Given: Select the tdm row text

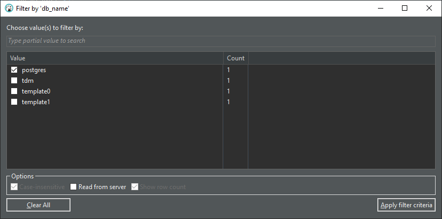Looking at the screenshot, I should click(x=28, y=81).
